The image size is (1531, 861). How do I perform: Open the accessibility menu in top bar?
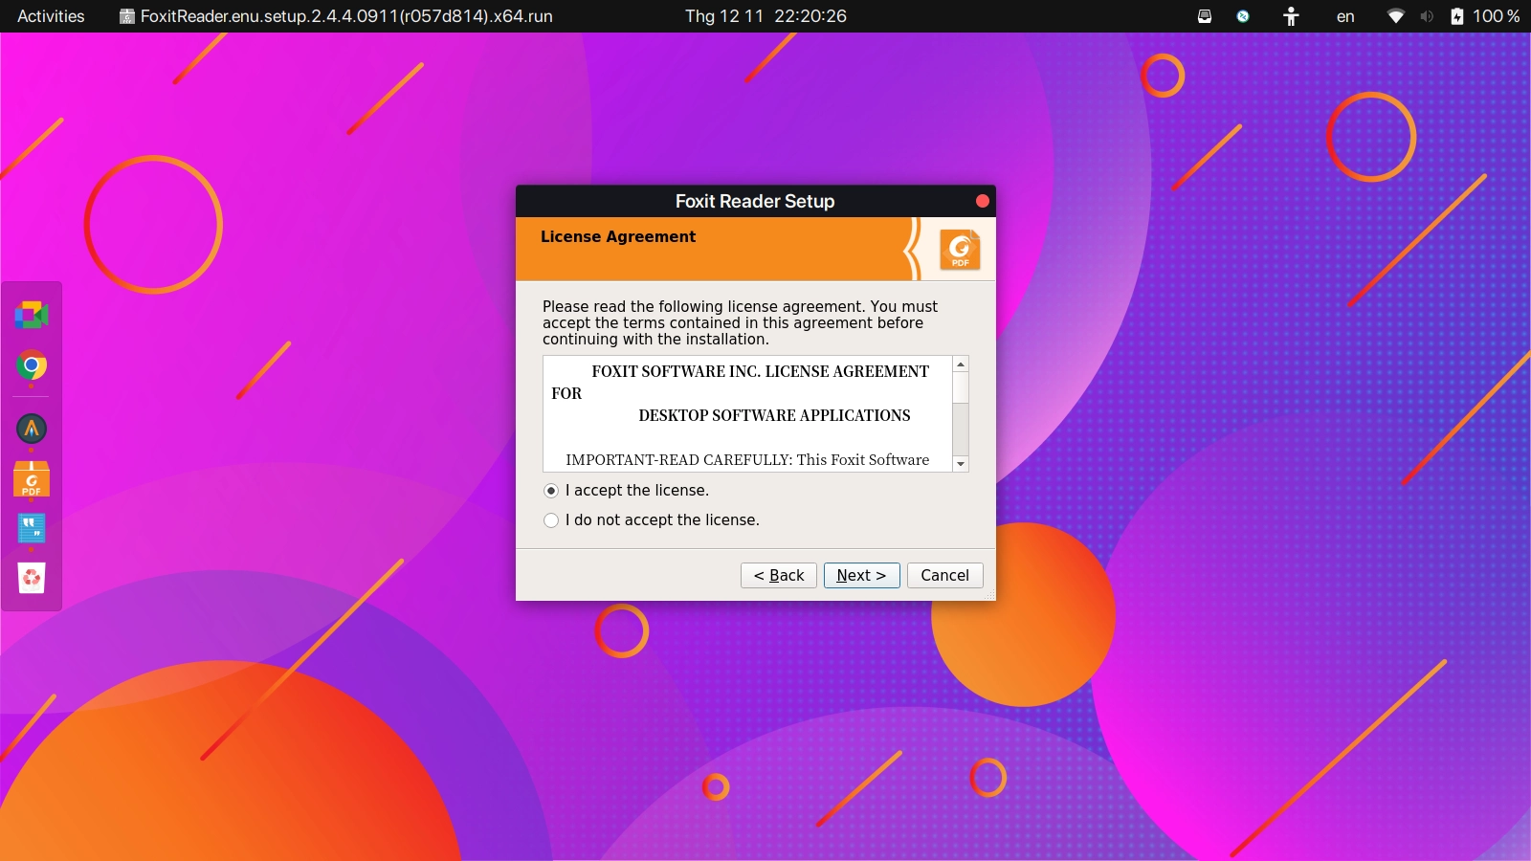tap(1291, 16)
